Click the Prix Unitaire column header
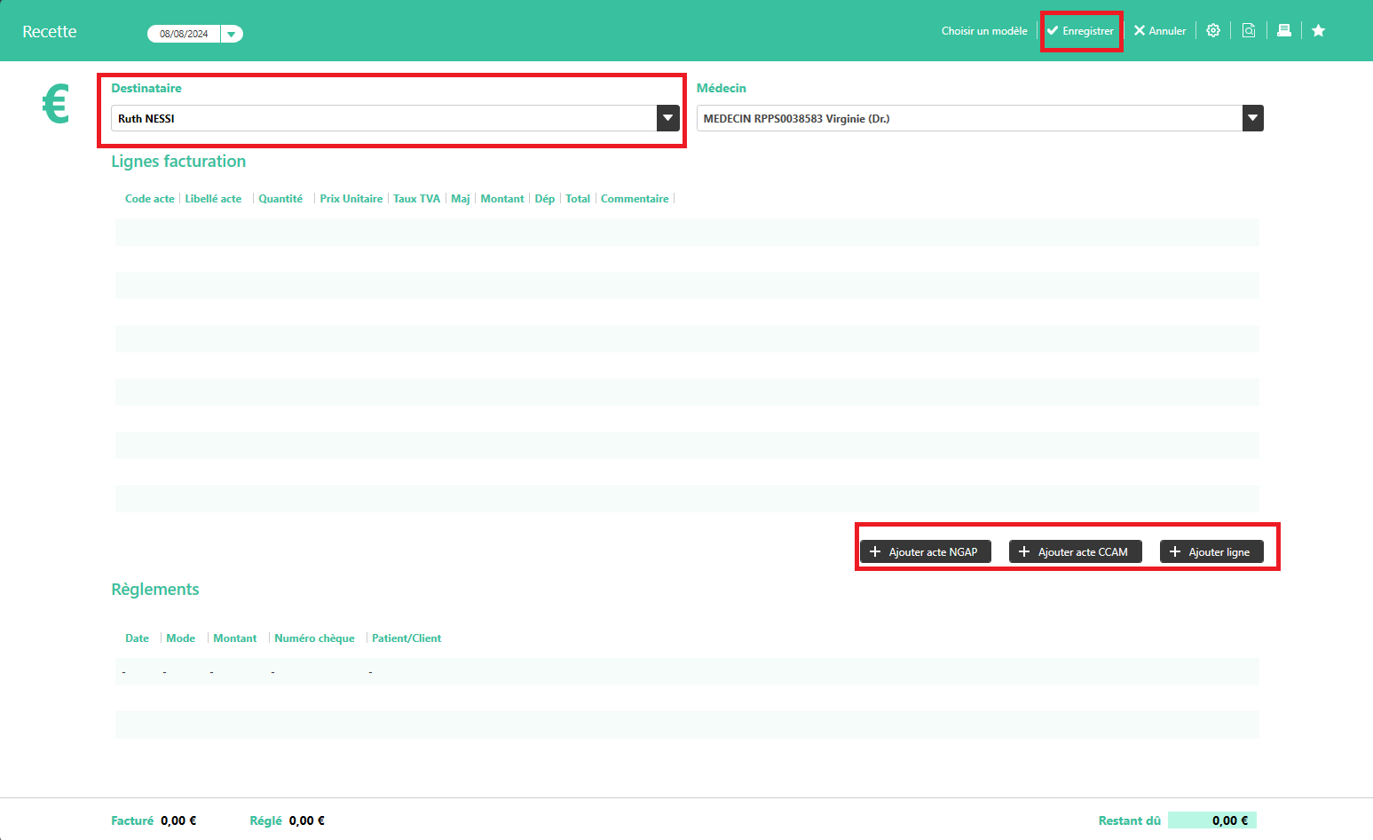Viewport: 1373px width, 840px height. coord(351,199)
